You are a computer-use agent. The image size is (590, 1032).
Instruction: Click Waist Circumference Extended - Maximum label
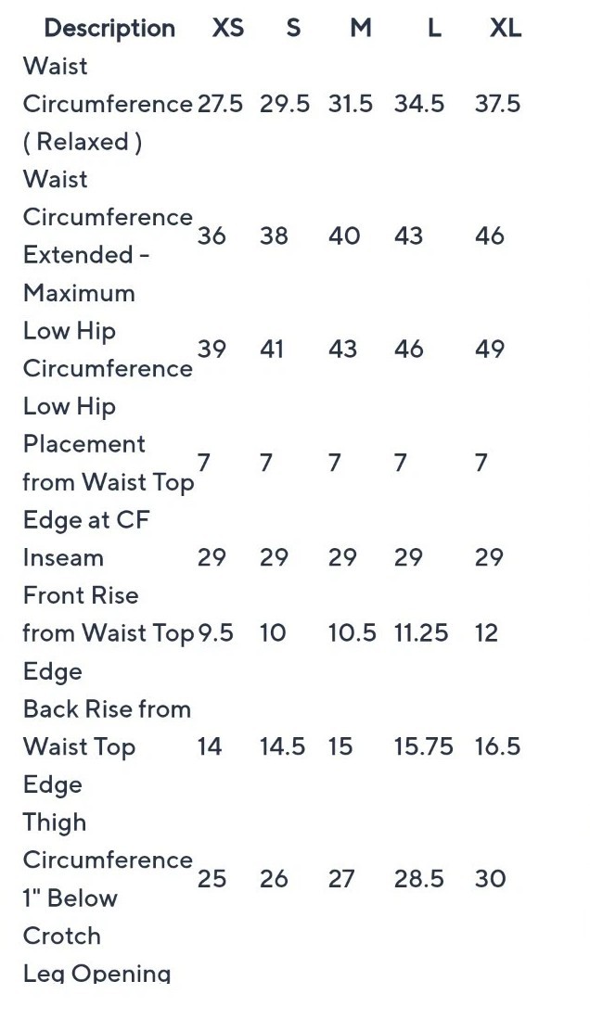[107, 236]
